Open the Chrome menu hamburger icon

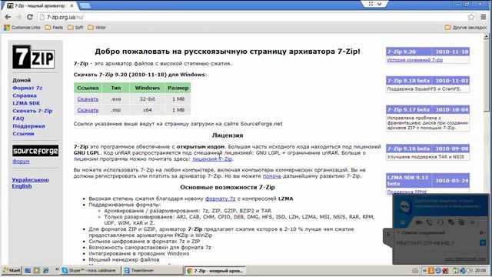(x=484, y=17)
